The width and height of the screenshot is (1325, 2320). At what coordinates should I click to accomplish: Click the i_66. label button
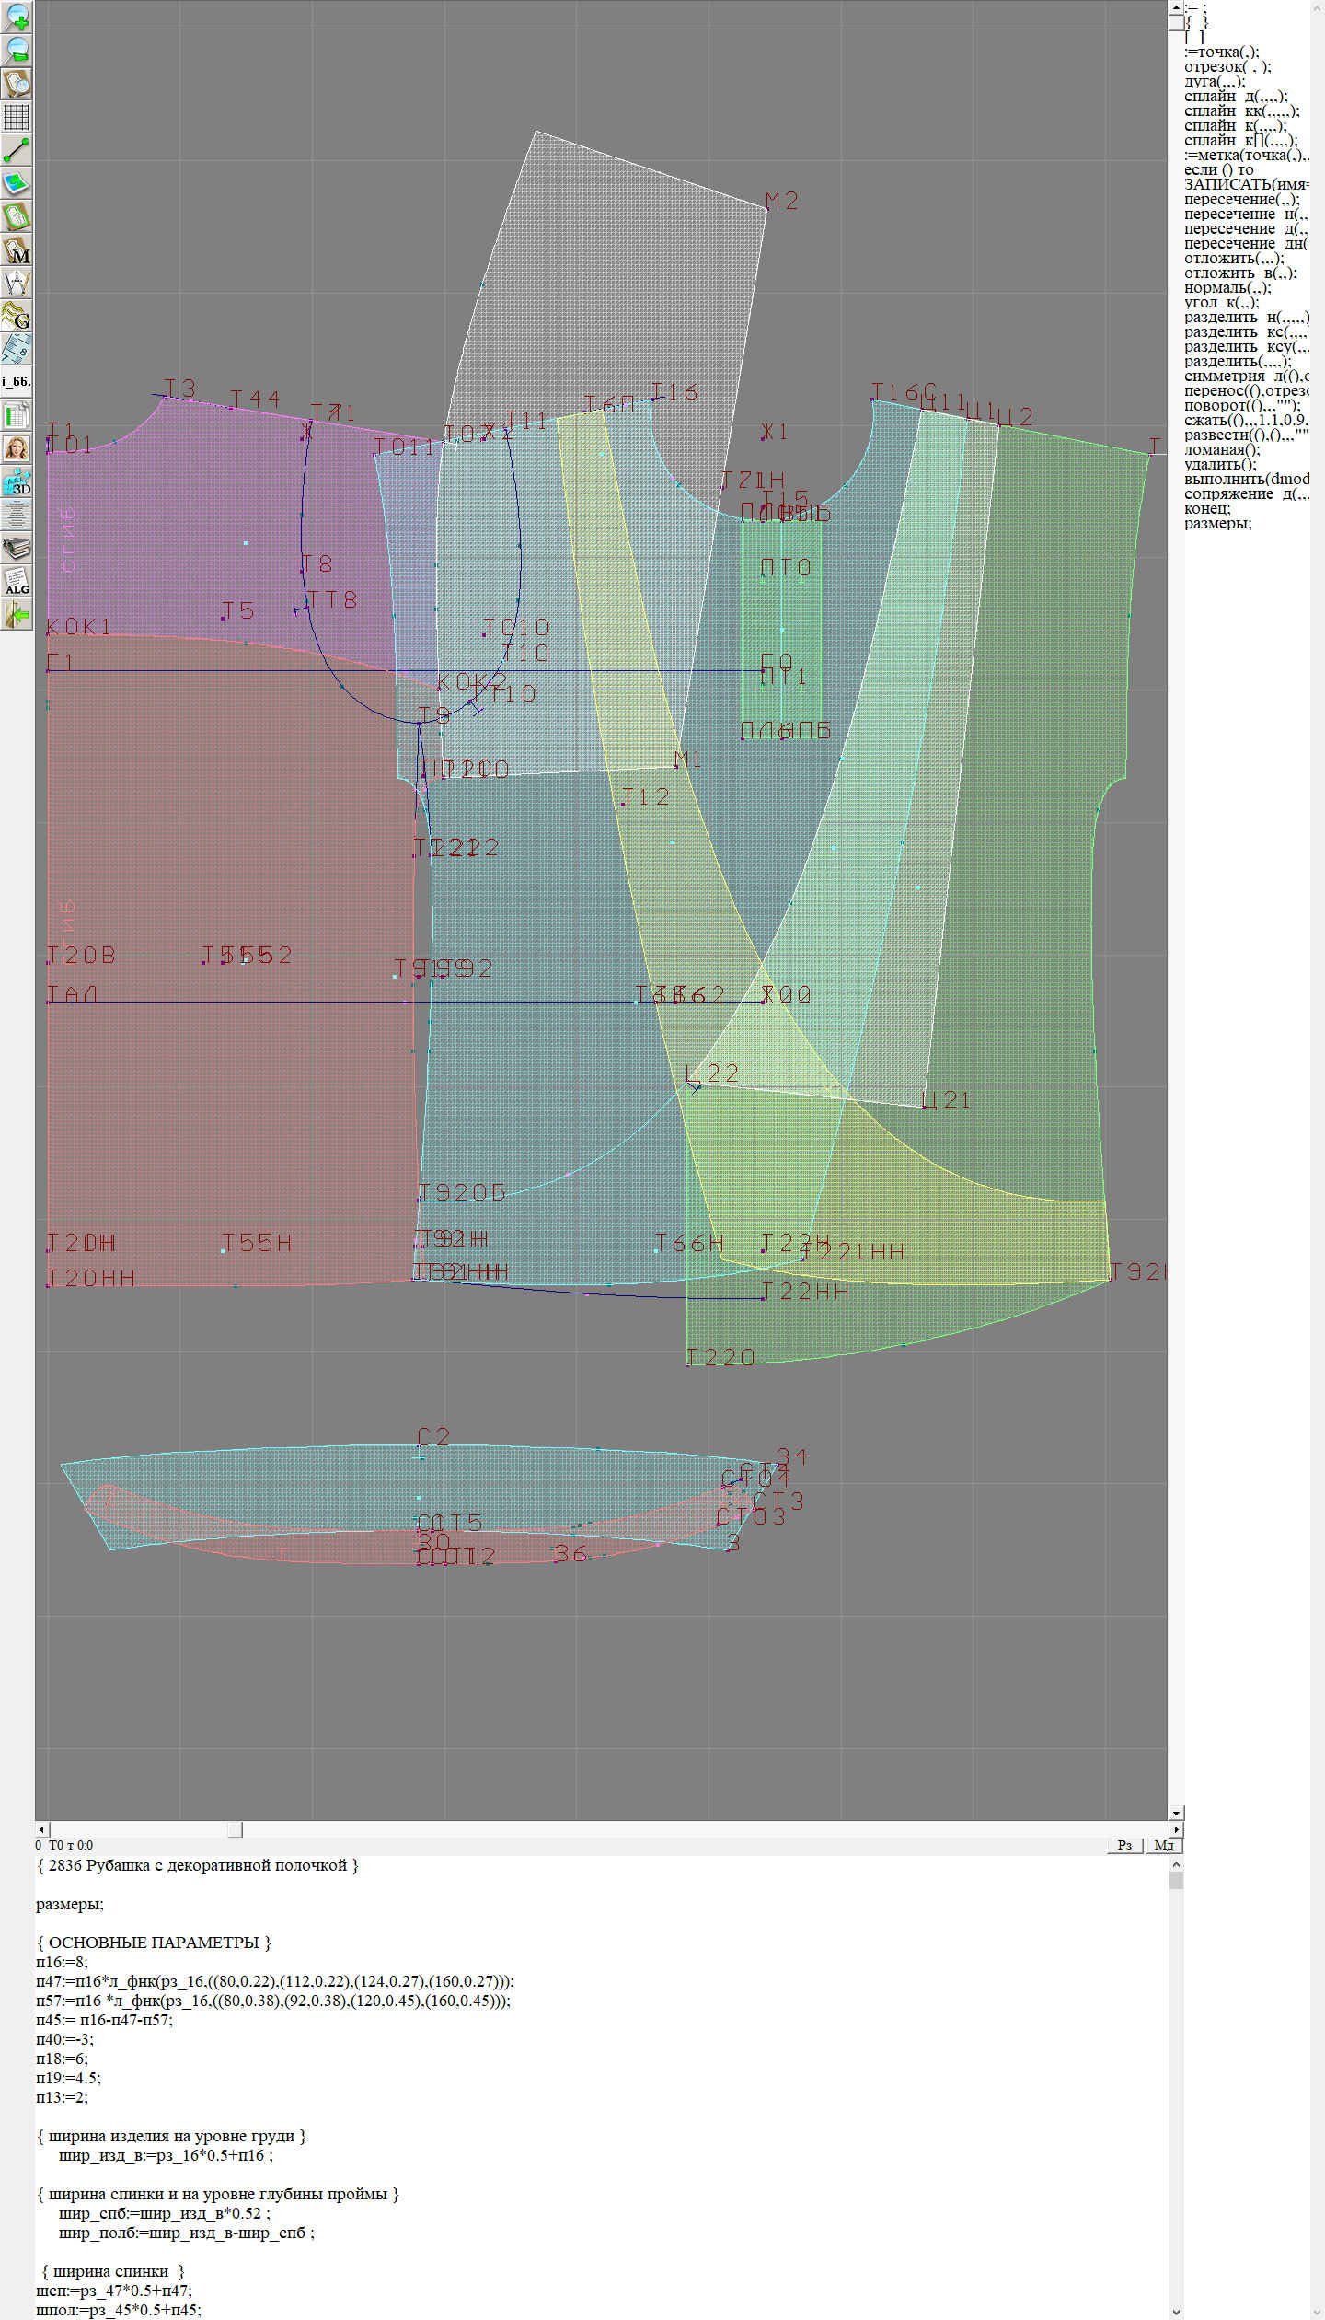pos(17,381)
